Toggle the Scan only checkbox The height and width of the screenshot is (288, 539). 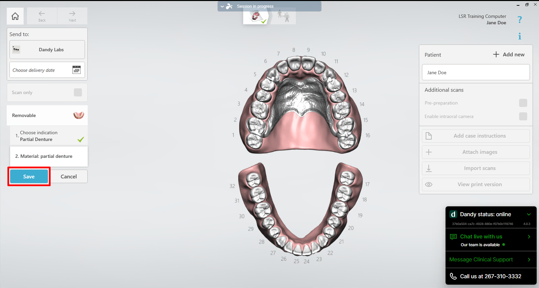[x=78, y=92]
